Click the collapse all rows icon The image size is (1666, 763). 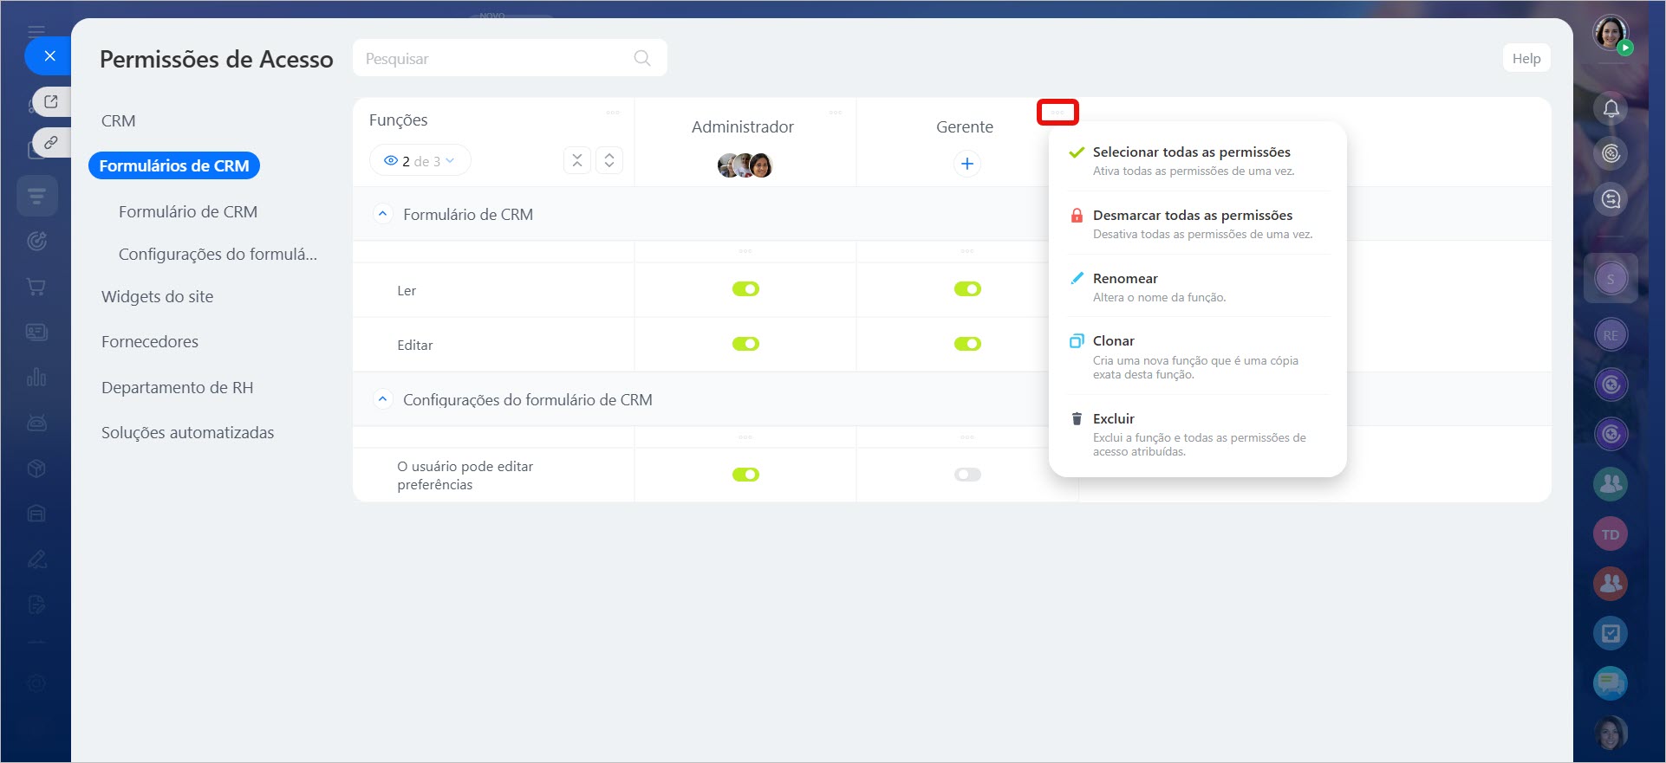[x=577, y=160]
